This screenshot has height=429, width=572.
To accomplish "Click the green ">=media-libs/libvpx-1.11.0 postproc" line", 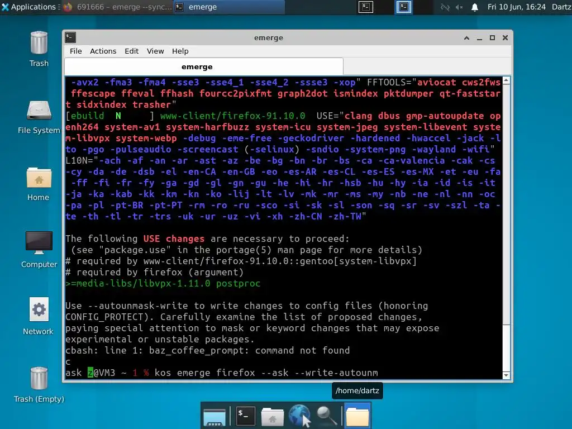I will [x=163, y=283].
